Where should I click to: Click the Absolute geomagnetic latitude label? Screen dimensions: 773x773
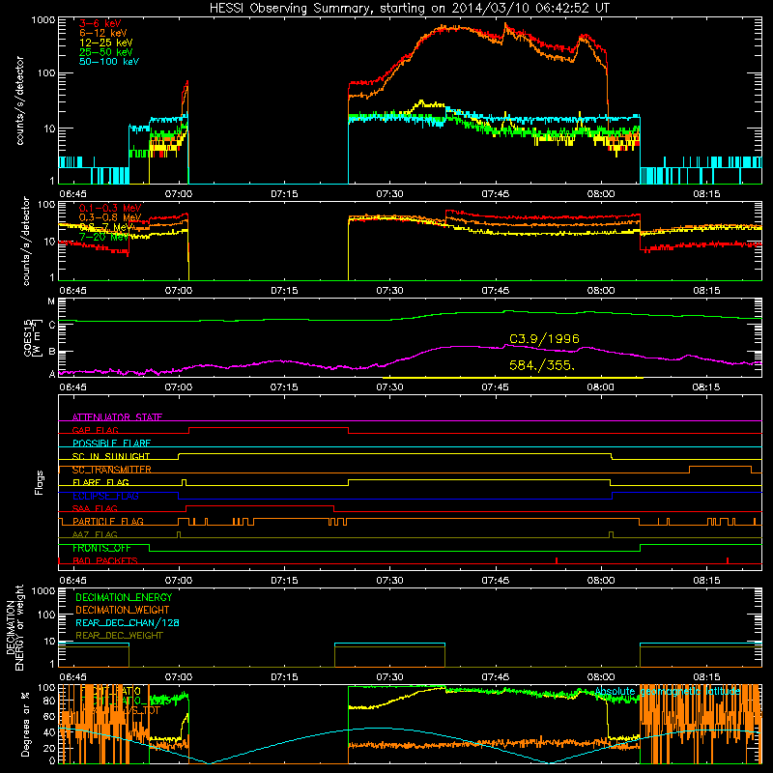(x=668, y=691)
